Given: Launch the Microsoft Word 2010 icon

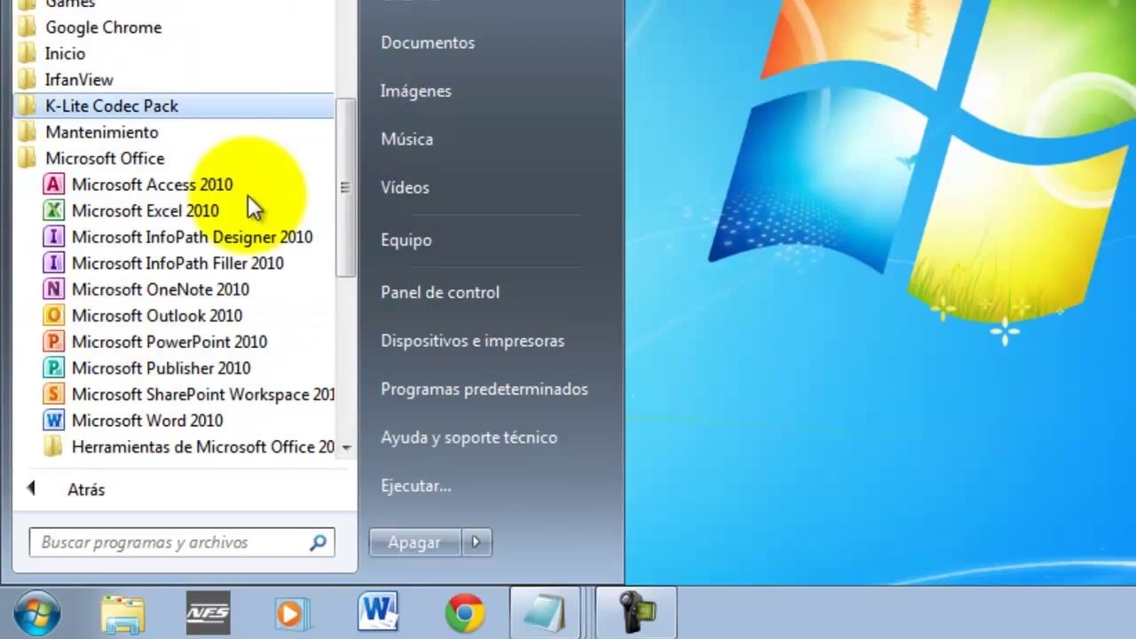Looking at the screenshot, I should (x=54, y=421).
